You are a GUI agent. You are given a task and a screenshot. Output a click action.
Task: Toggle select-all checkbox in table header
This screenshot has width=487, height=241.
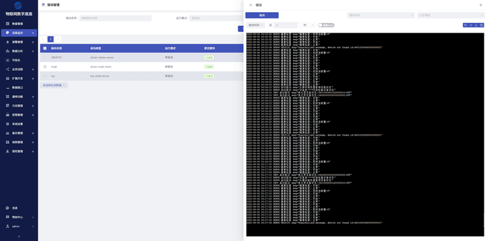(45, 49)
